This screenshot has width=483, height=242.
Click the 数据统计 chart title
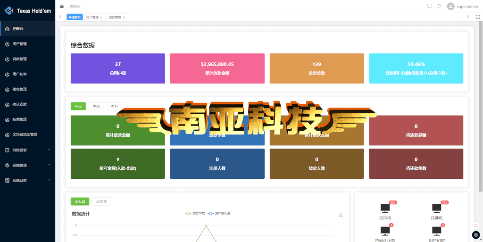click(81, 214)
